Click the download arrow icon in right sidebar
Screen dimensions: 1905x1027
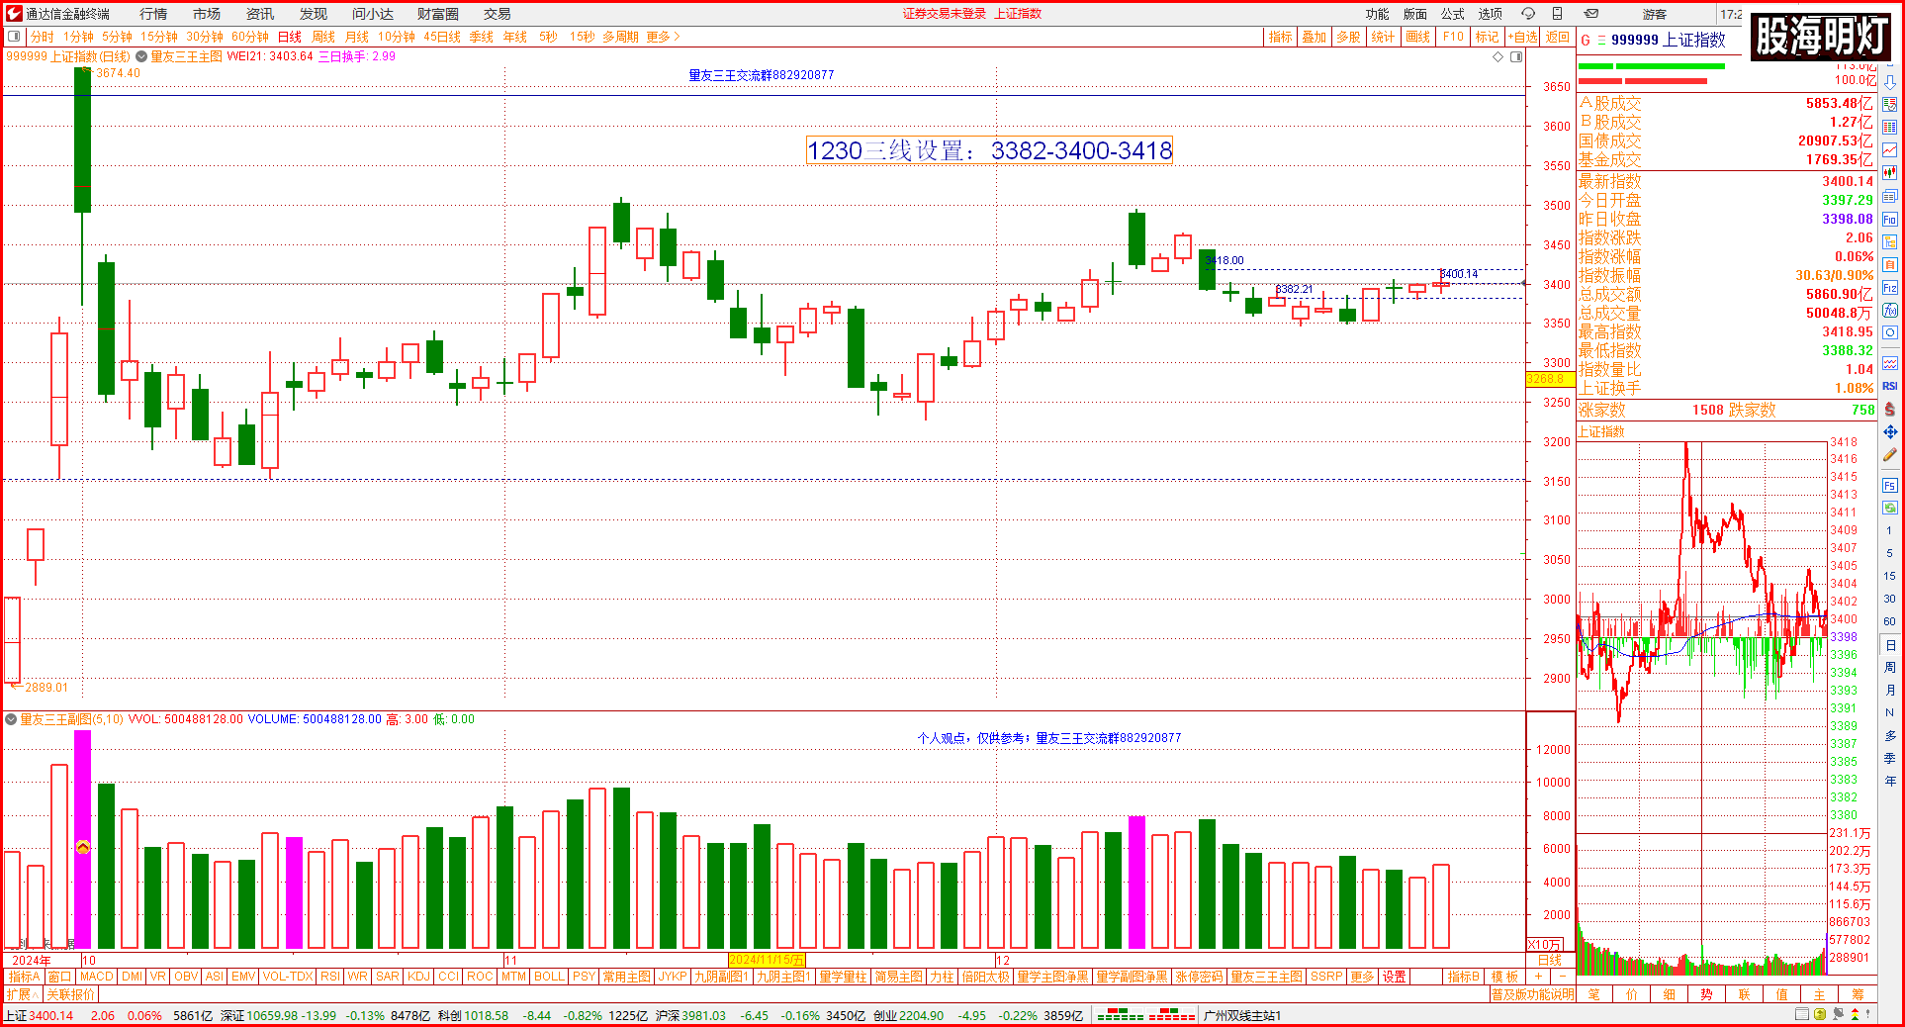1889,83
